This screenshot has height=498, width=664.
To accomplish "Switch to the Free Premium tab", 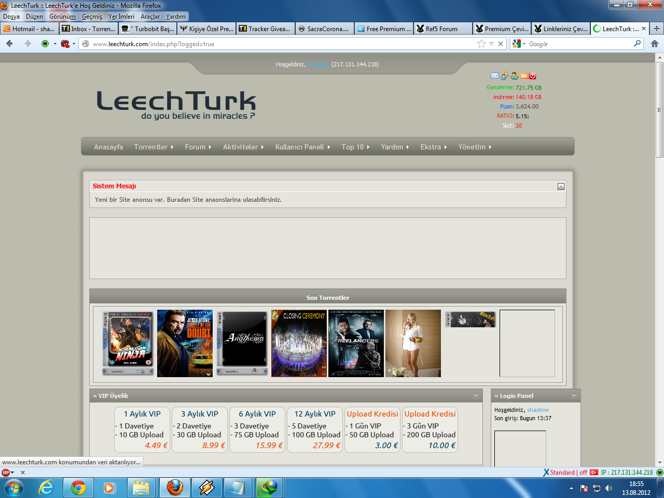I will tap(384, 29).
